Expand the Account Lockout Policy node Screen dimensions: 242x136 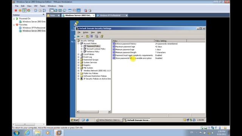[x=82, y=49]
